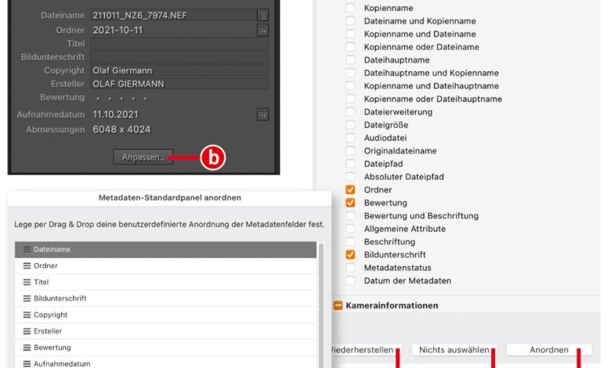
Task: Select the Aufnahmedatum row in arrangement list
Action: click(165, 363)
